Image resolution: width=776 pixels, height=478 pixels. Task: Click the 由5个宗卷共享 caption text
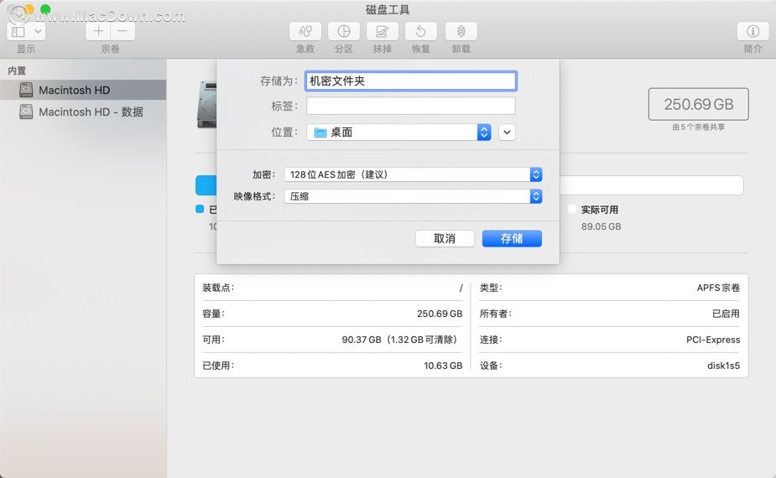698,127
